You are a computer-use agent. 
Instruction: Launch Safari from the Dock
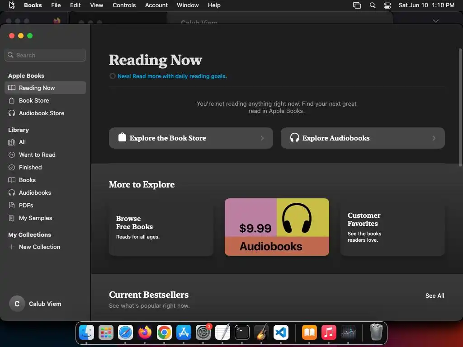click(125, 332)
